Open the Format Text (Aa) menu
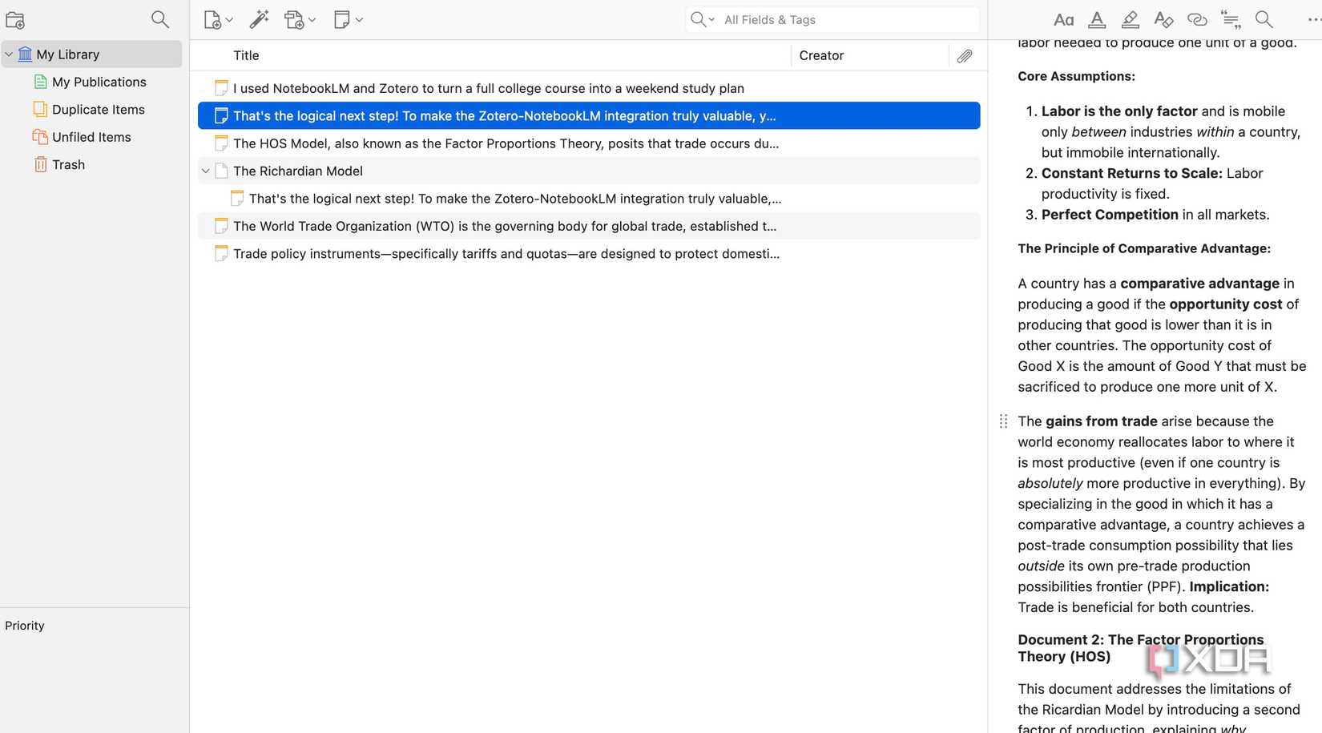Viewport: 1322px width, 733px height. [x=1064, y=20]
